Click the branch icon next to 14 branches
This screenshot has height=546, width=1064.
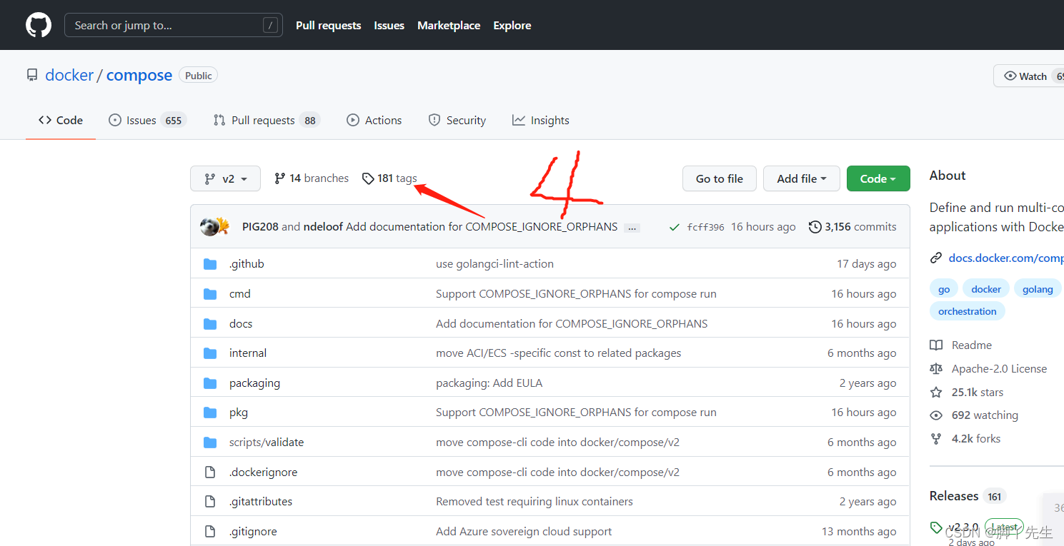(280, 178)
